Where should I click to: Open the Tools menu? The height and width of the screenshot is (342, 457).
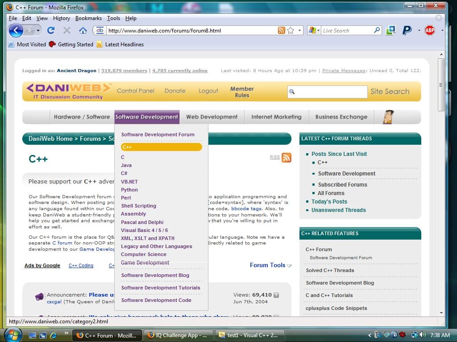pos(113,18)
